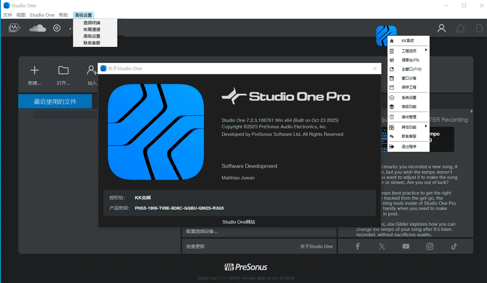Click the home icon in the top bar
487x283 pixels.
(x=460, y=28)
